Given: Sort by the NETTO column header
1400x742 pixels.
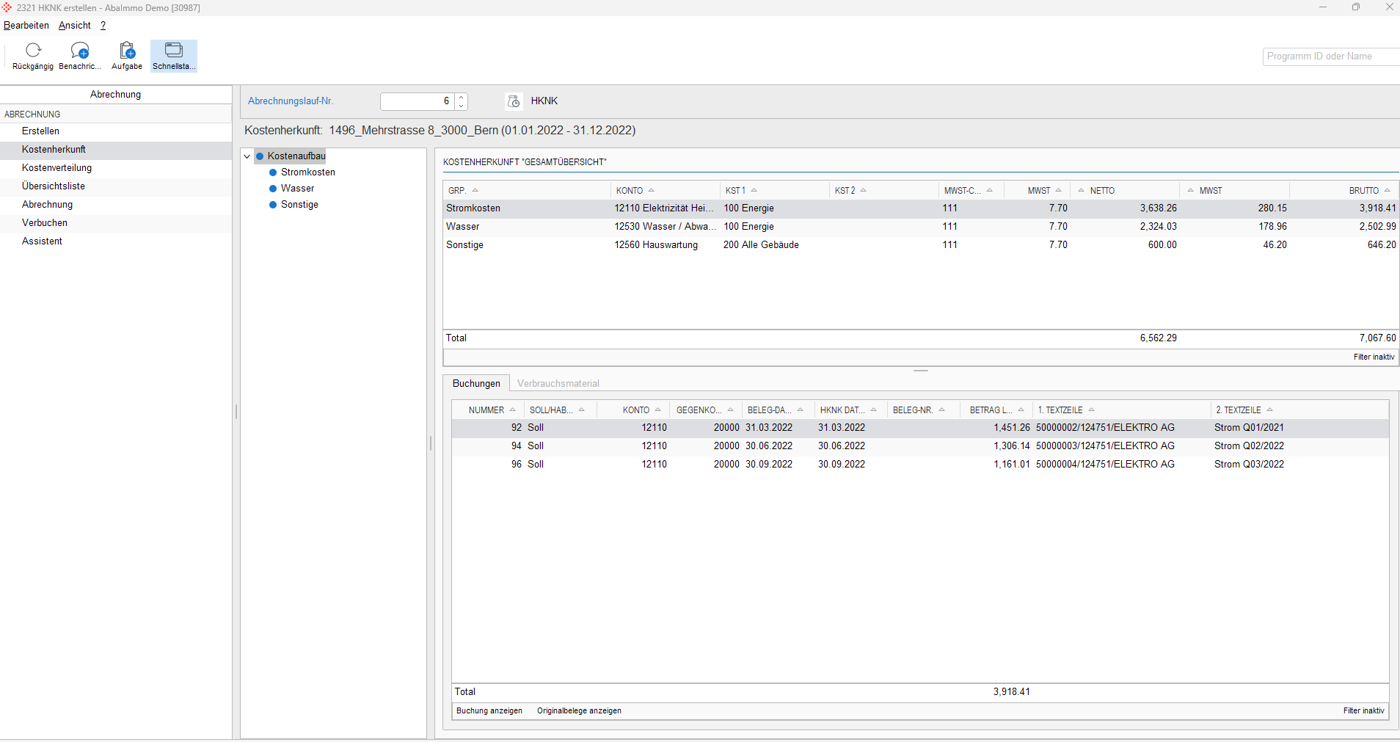Looking at the screenshot, I should 1101,191.
